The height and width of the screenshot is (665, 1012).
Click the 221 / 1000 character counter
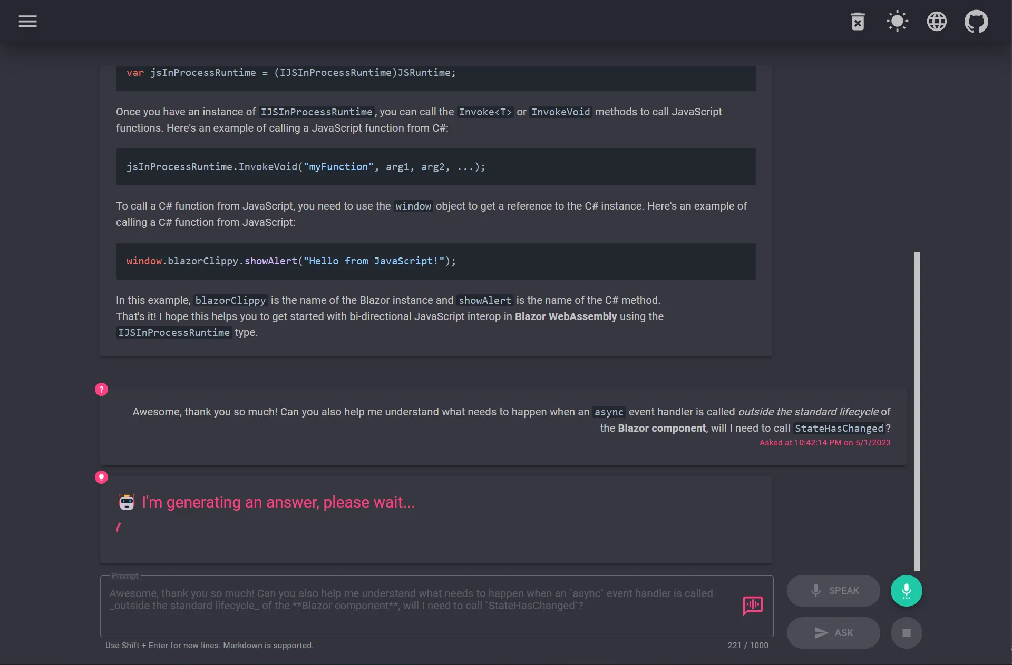click(x=747, y=646)
